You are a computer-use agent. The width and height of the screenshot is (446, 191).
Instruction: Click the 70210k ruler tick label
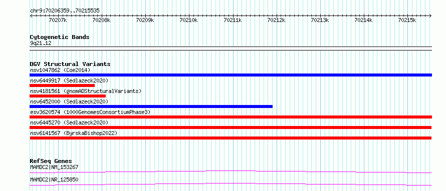[189, 20]
